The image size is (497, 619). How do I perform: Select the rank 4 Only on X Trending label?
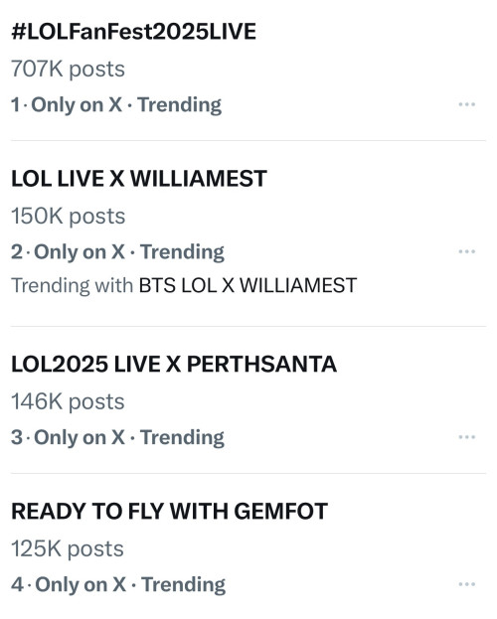pyautogui.click(x=118, y=584)
